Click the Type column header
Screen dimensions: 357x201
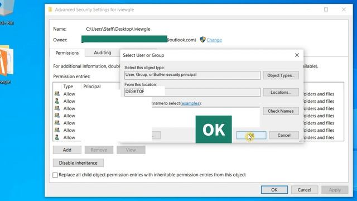(x=68, y=87)
